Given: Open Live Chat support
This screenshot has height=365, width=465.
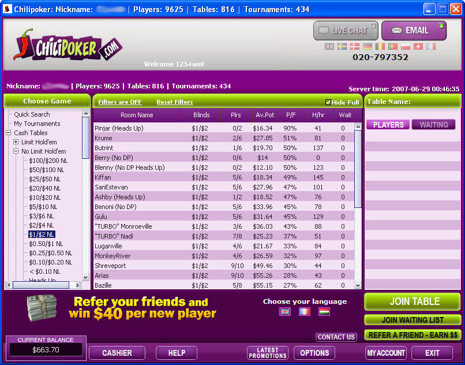Looking at the screenshot, I should click(346, 31).
